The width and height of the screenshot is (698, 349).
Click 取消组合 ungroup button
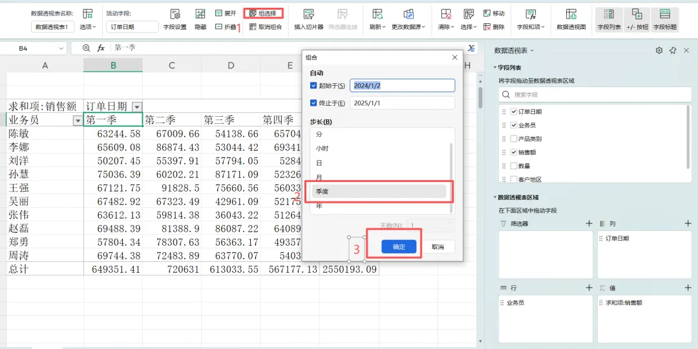[x=266, y=26]
